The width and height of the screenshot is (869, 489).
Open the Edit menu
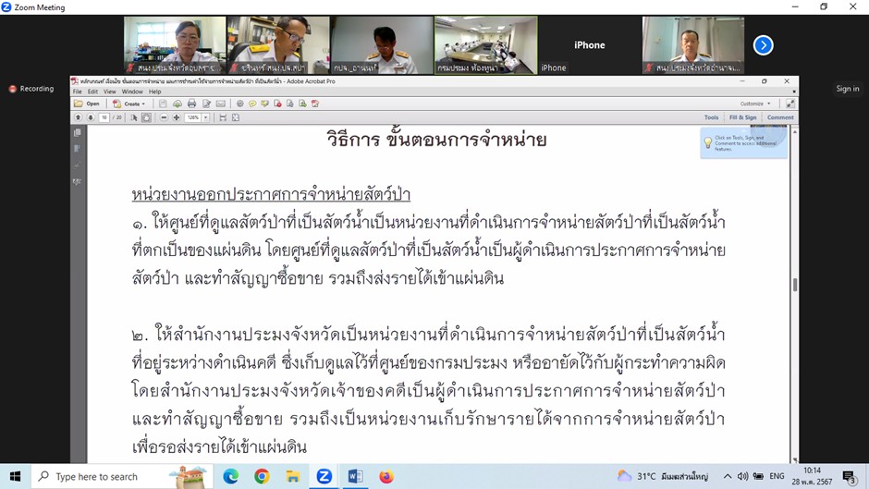[92, 92]
